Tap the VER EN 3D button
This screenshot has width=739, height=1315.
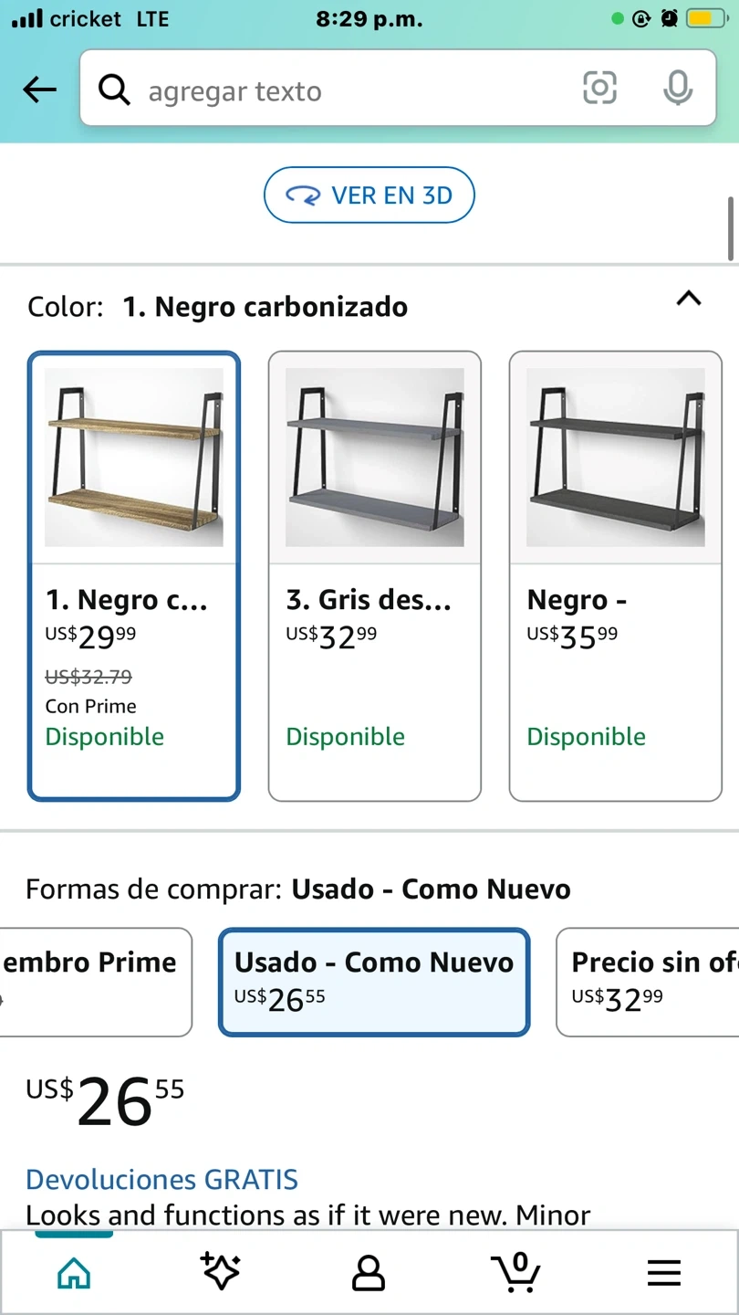pos(369,195)
